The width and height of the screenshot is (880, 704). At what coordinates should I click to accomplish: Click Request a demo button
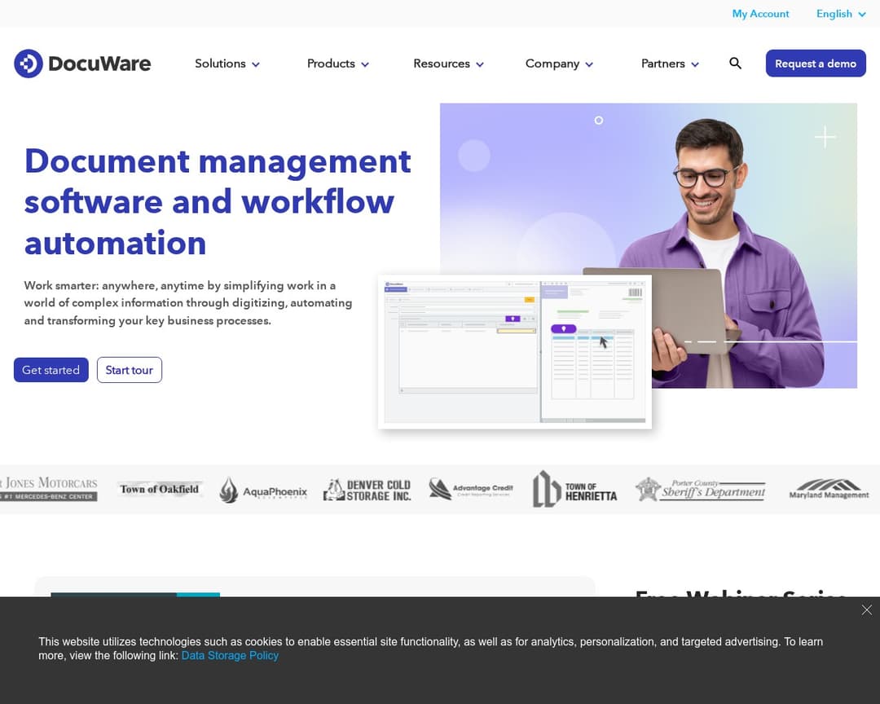(816, 64)
